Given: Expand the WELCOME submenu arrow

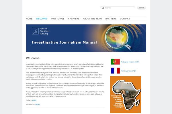Looking at the screenshot, I should (48, 19).
